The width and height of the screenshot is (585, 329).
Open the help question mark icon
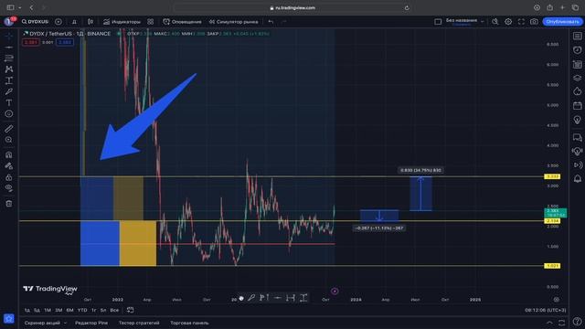coord(577,321)
